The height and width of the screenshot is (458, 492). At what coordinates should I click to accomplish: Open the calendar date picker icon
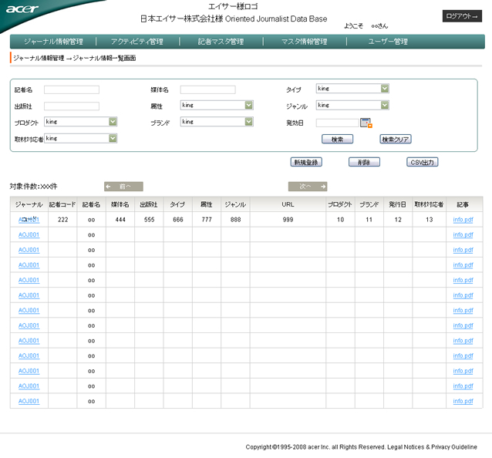point(366,123)
